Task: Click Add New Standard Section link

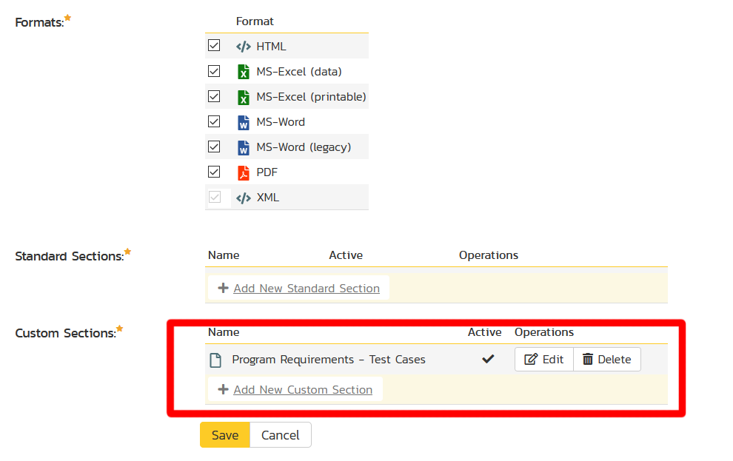Action: [x=306, y=289]
